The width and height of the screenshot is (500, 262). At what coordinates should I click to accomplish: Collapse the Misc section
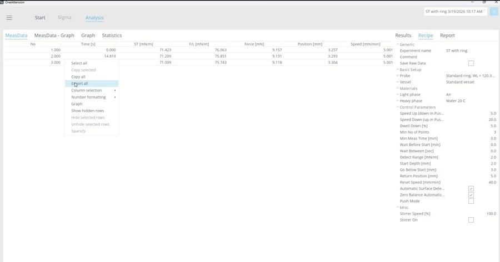[x=397, y=207]
